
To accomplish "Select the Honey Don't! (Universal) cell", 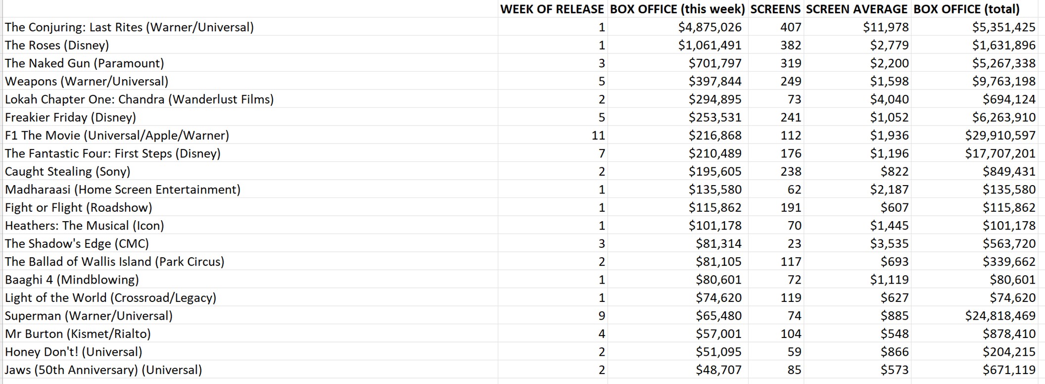I will [x=74, y=352].
